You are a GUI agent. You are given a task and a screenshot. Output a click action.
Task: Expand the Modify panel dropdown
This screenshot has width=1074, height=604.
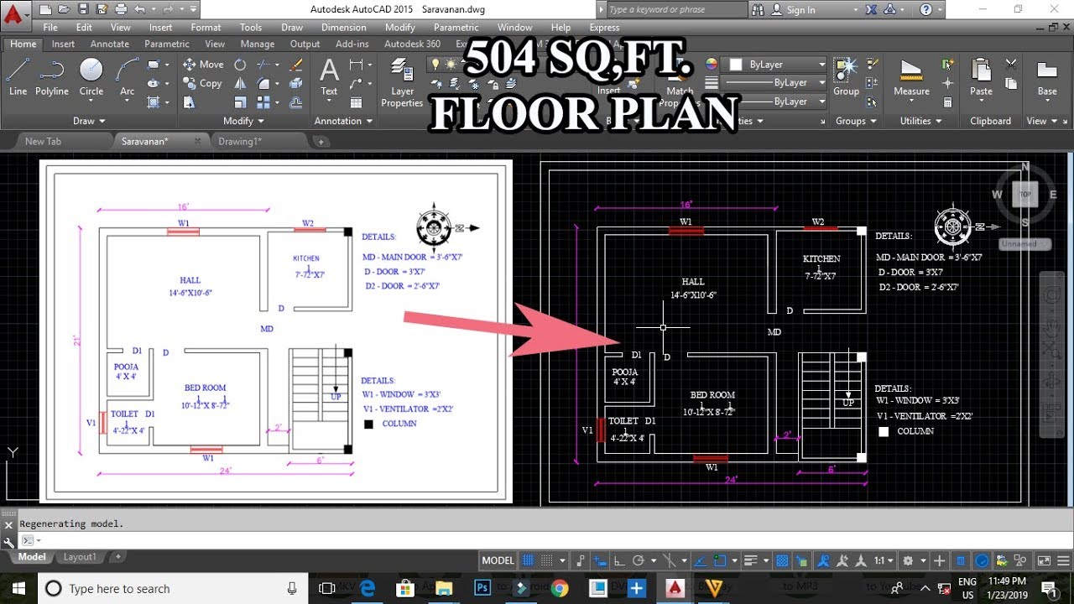244,121
